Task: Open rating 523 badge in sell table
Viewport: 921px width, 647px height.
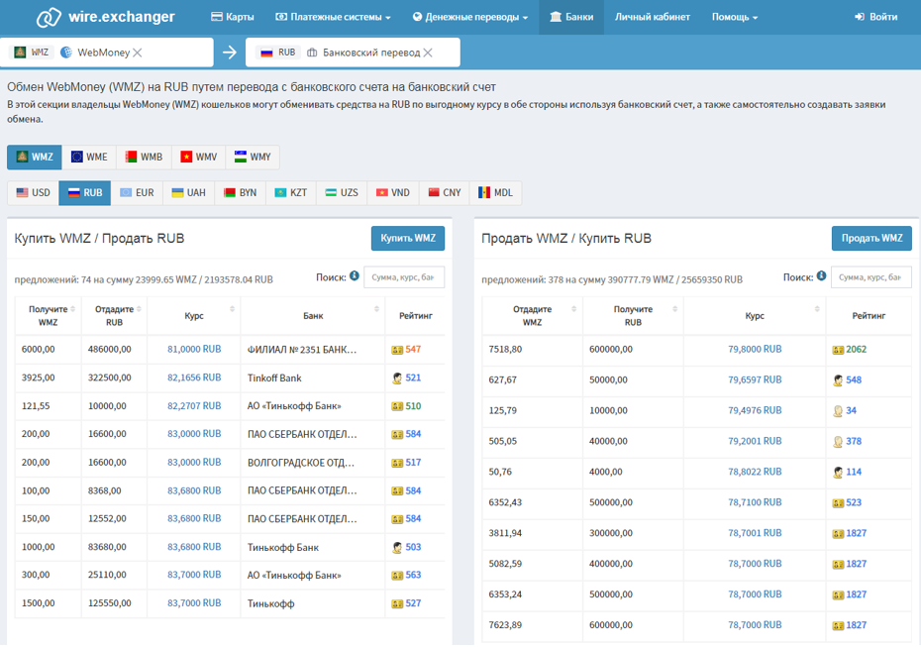Action: pos(847,502)
